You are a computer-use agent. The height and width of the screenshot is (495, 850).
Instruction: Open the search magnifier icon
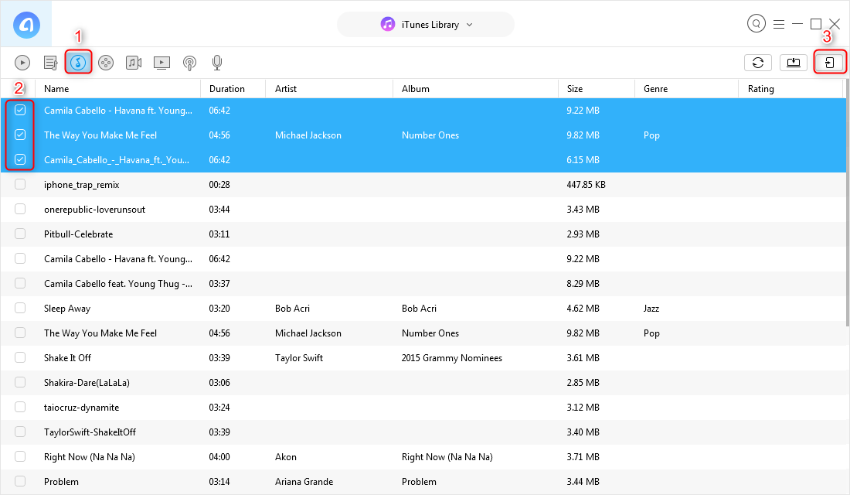coord(756,23)
